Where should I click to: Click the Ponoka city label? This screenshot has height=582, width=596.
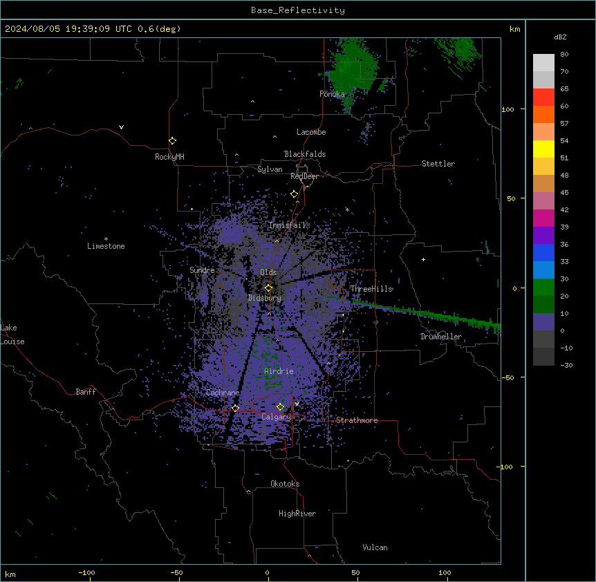click(332, 94)
